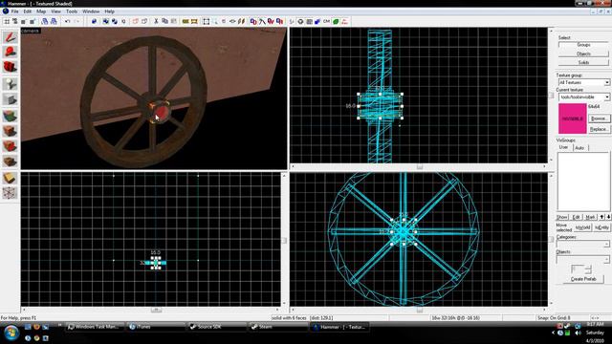612x344 pixels.
Task: Choose the Magnify tool in left toolbar
Action: coord(11,52)
